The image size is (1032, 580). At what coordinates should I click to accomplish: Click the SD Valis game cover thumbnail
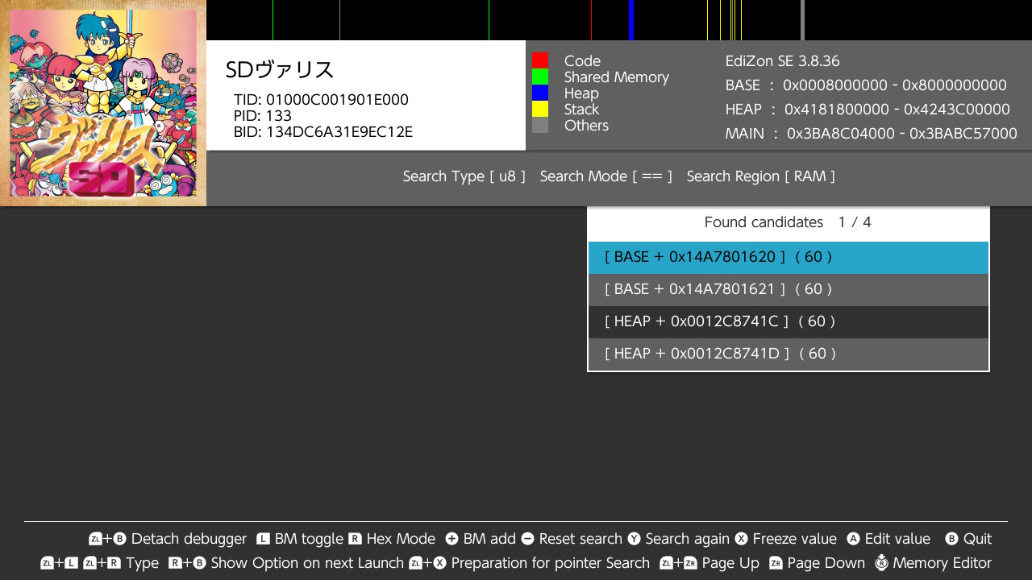click(x=103, y=103)
